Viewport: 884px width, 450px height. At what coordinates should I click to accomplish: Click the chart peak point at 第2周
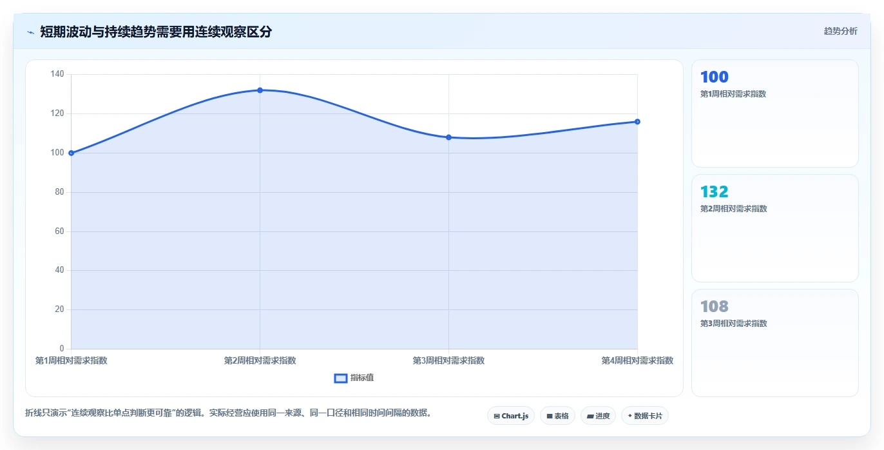tap(260, 90)
